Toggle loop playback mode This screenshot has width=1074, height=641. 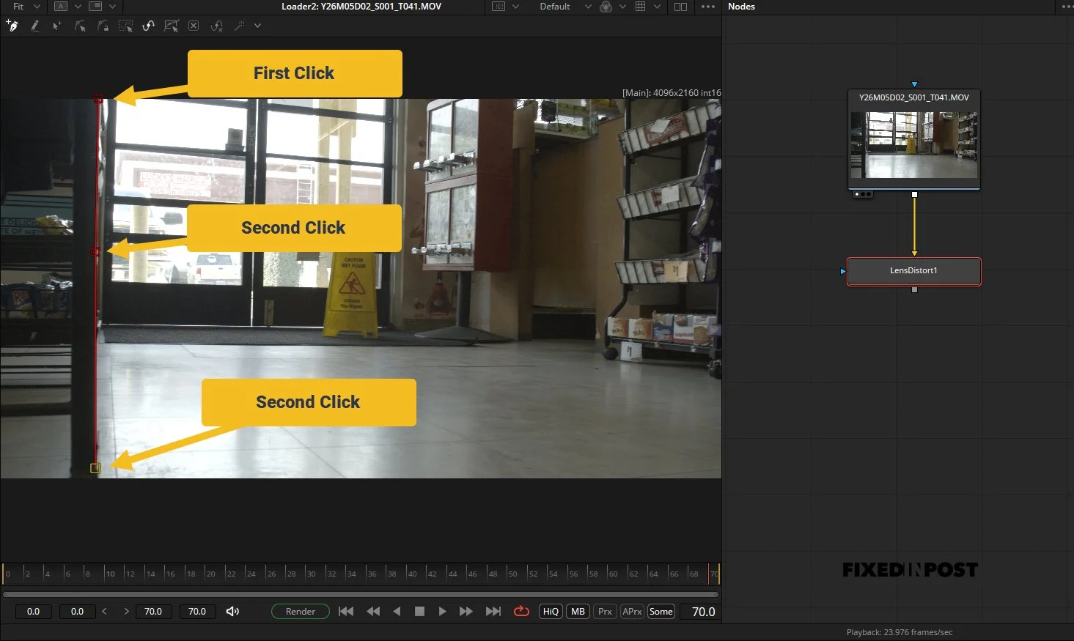[521, 611]
